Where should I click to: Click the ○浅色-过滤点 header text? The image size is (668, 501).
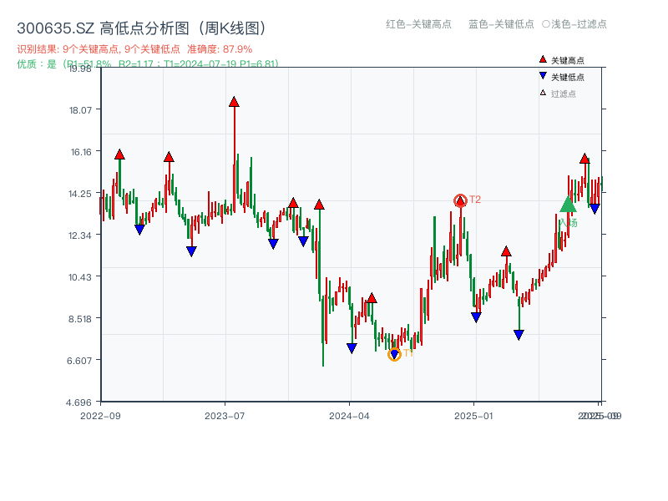click(x=574, y=24)
